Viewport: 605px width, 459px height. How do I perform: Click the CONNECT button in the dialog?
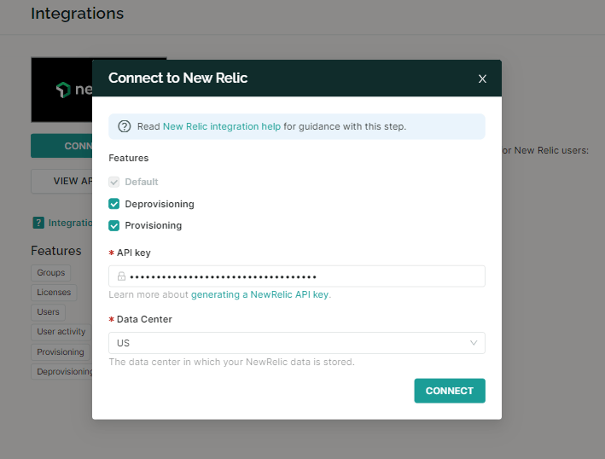(x=450, y=391)
